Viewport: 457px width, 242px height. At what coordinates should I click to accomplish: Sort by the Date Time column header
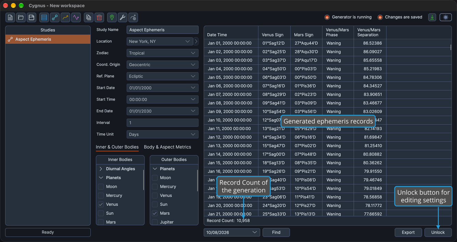[x=231, y=32]
